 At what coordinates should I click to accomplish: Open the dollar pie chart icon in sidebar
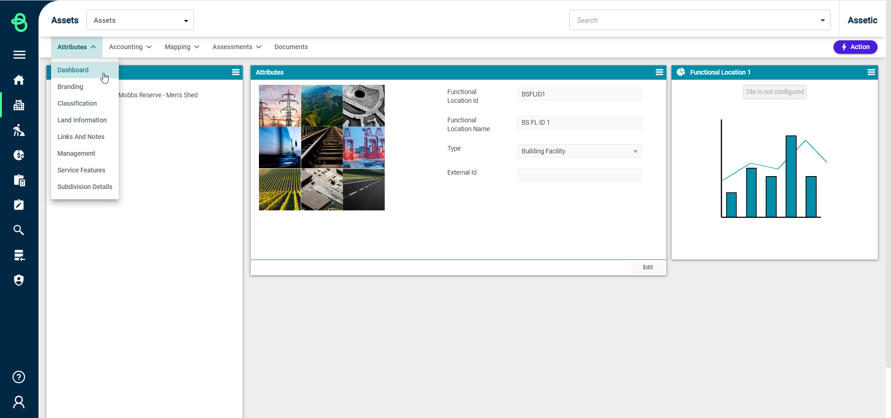point(19,155)
